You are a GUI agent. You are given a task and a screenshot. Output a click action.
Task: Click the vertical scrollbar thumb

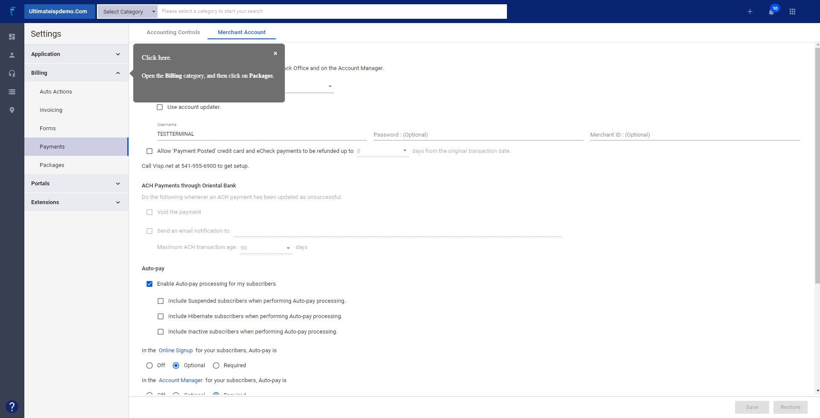(817, 165)
